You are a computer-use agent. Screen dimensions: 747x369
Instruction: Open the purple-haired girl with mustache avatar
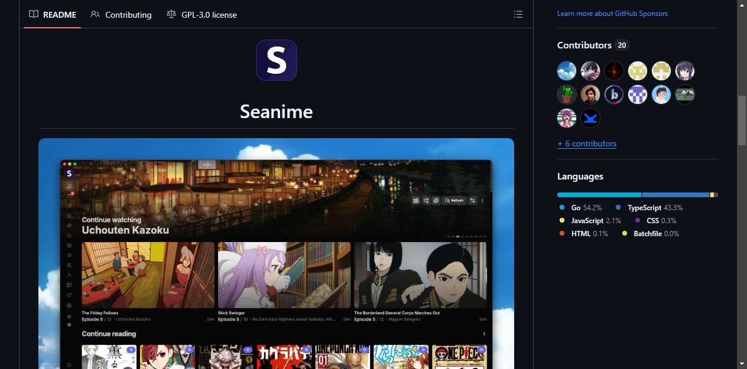(567, 118)
